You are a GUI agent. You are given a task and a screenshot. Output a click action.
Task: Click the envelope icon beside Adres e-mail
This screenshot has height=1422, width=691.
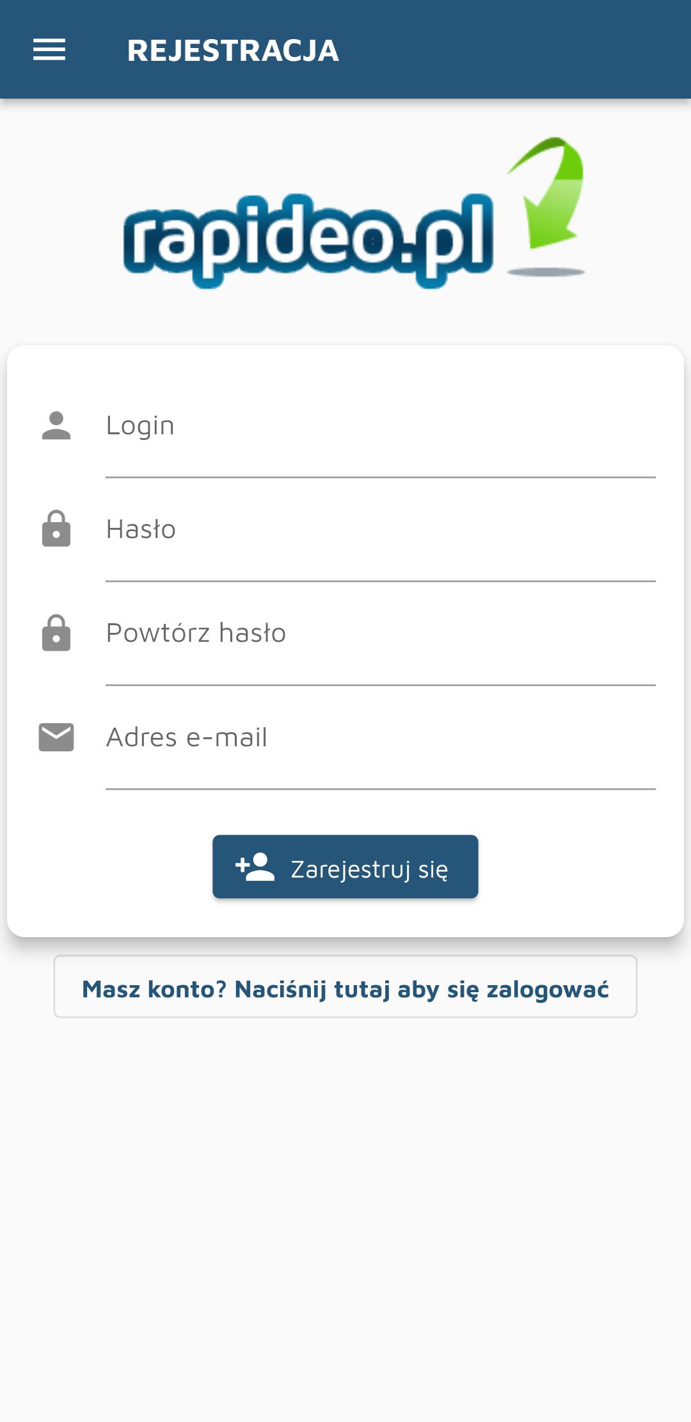click(56, 737)
